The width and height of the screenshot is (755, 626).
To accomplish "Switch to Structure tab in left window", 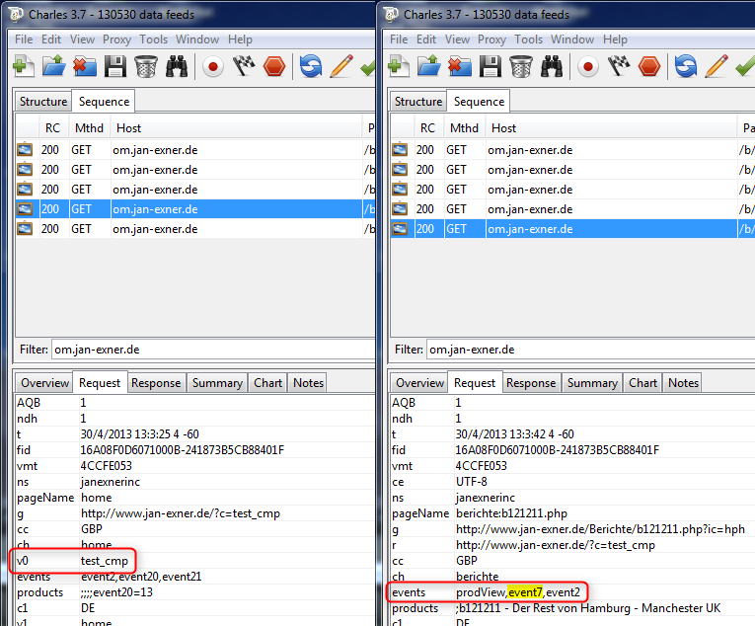I will tap(43, 102).
